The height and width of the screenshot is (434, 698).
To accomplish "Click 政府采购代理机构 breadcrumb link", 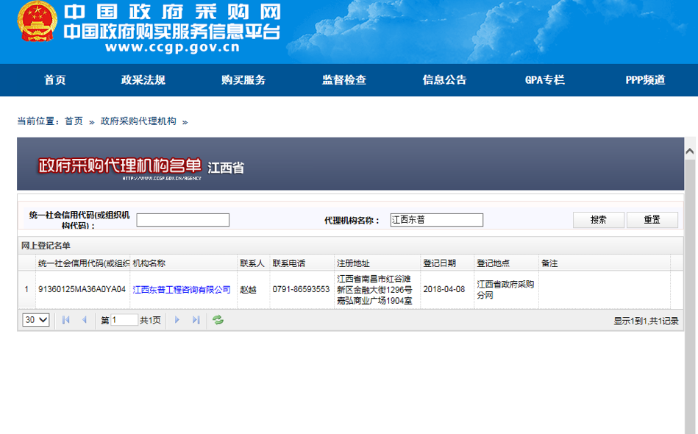I will (138, 121).
